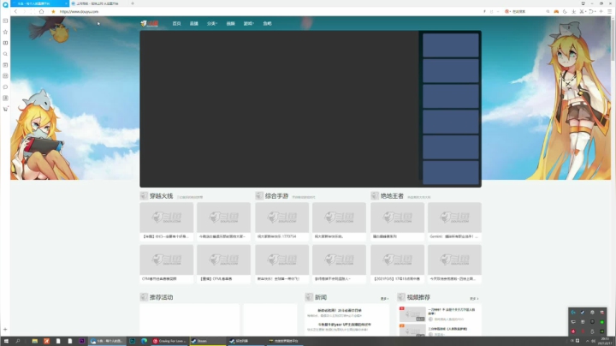Open the first 视频推荐 video thumbnail
This screenshot has height=346, width=616.
[412, 314]
